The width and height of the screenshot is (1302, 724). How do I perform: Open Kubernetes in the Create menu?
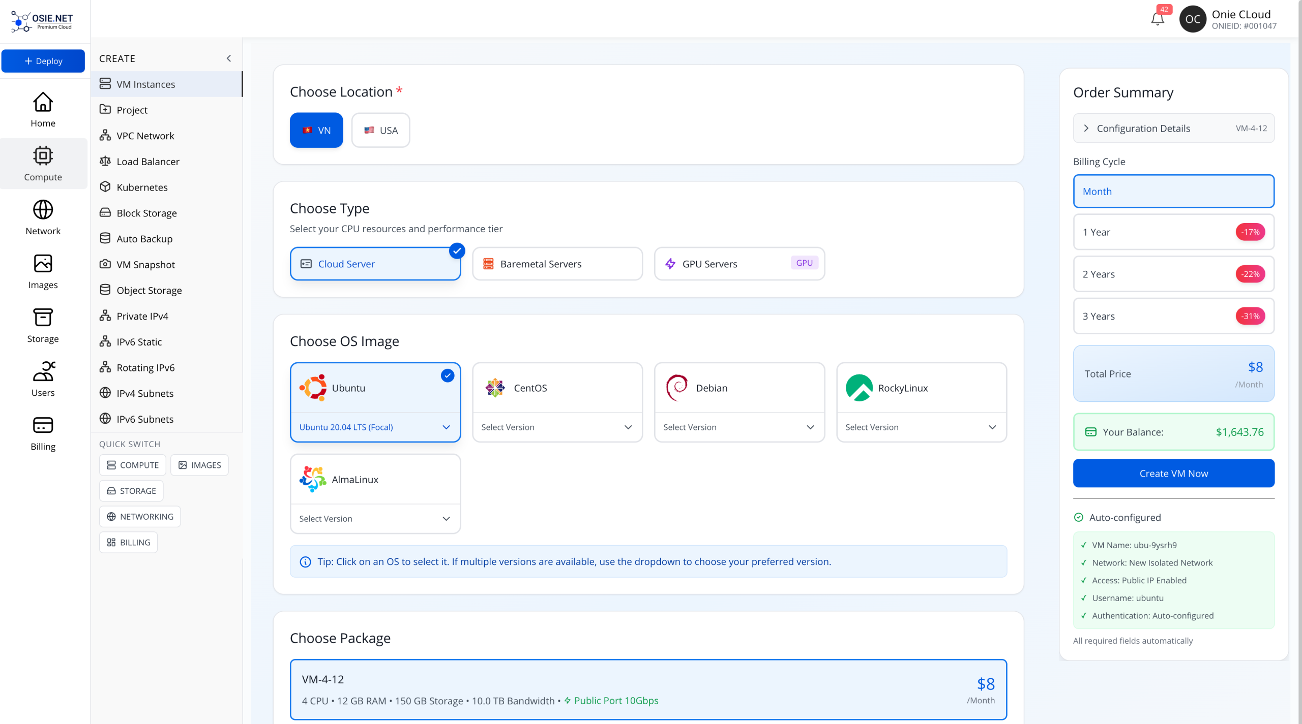[142, 187]
